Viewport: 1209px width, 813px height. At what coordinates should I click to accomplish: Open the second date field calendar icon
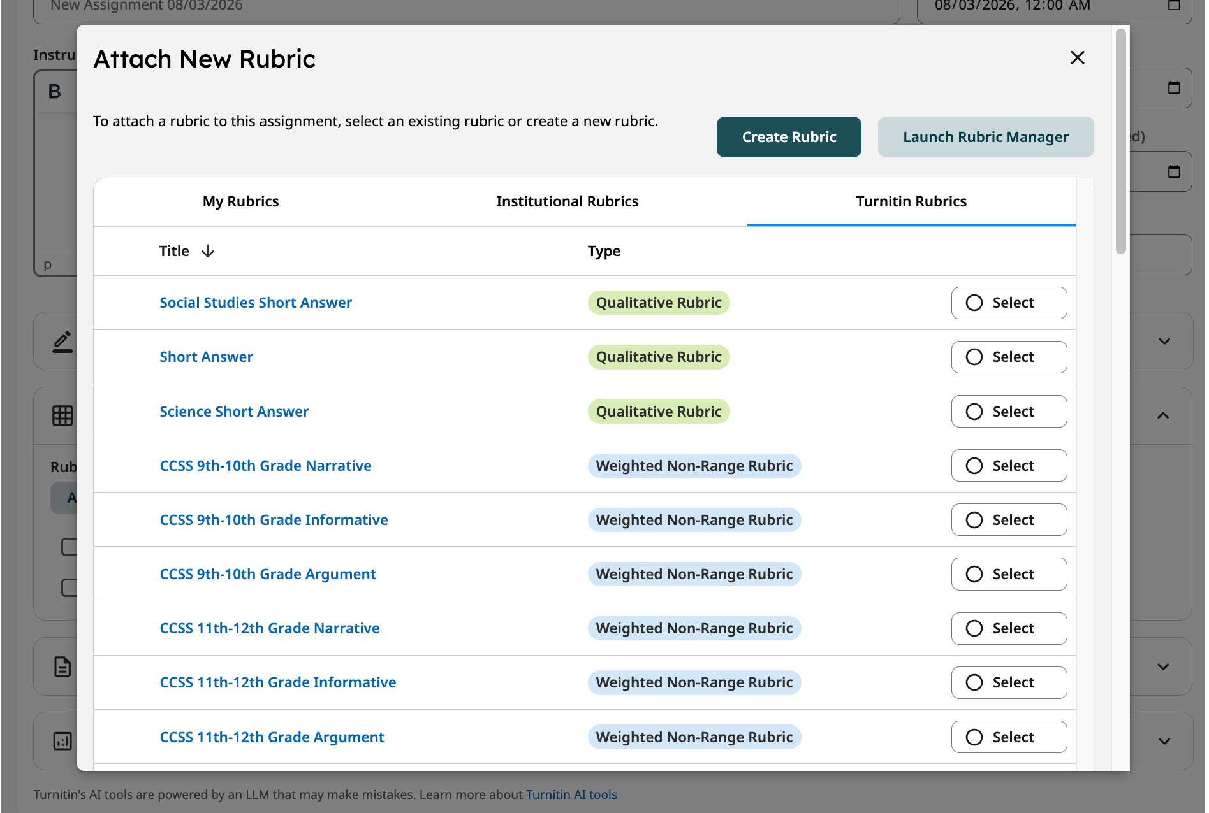(1174, 87)
